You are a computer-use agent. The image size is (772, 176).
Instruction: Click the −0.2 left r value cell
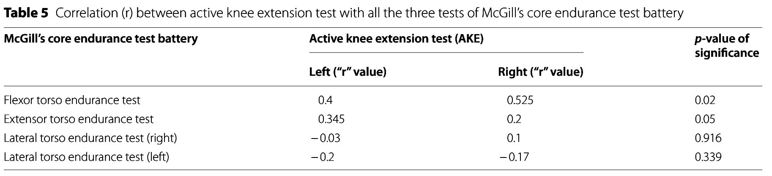[322, 157]
